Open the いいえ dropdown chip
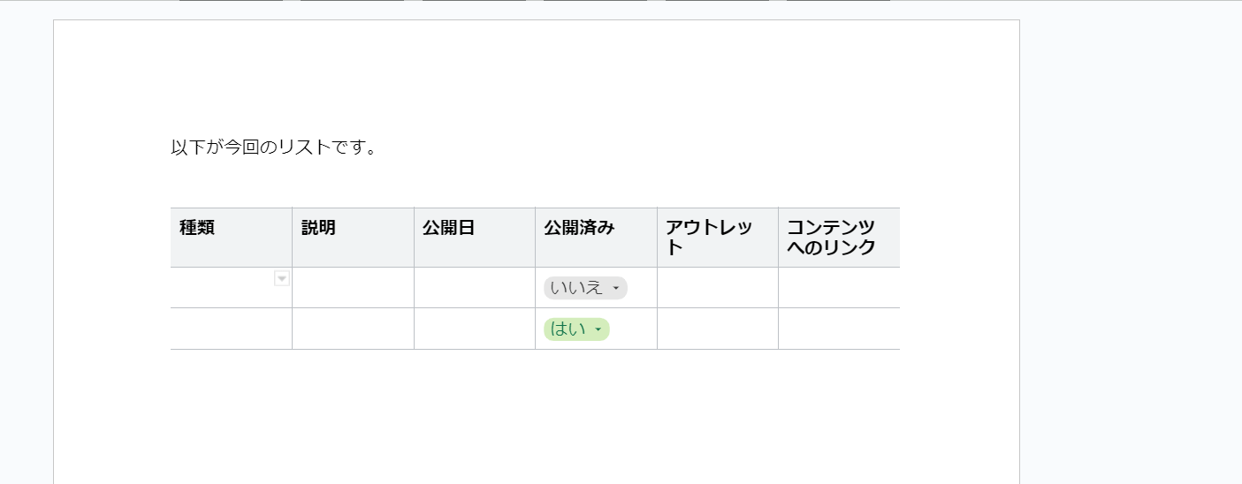Viewport: 1242px width, 484px height. (x=585, y=288)
